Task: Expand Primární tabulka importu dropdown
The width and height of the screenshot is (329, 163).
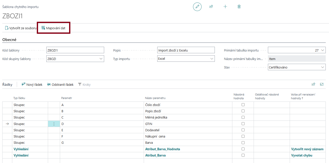Action: point(322,50)
